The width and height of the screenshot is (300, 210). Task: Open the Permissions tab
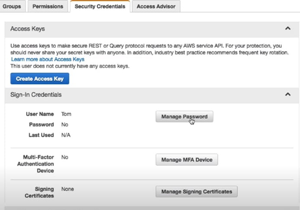point(48,6)
